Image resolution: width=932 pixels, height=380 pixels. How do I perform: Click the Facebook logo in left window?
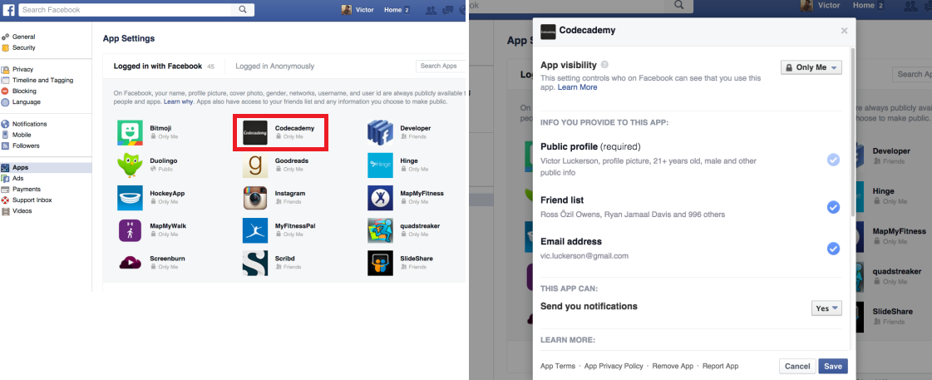tap(9, 9)
